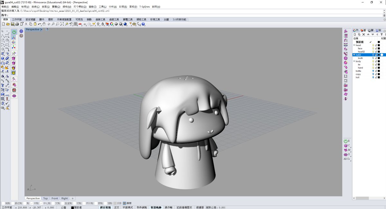Toggle 鎖定格點 in status bar
Viewport: 386px width, 209px height.
(x=106, y=207)
